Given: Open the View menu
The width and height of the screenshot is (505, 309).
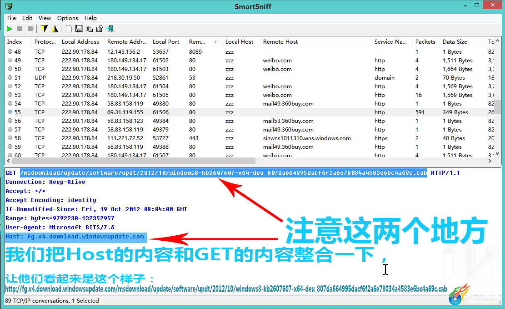Looking at the screenshot, I should click(x=45, y=18).
